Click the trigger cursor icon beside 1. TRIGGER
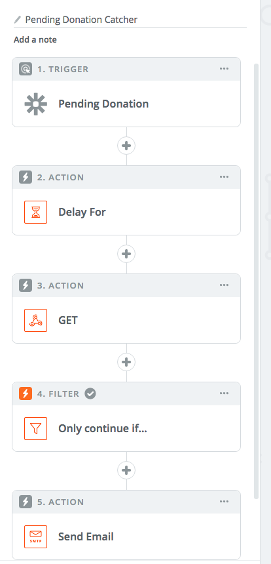 coord(26,69)
